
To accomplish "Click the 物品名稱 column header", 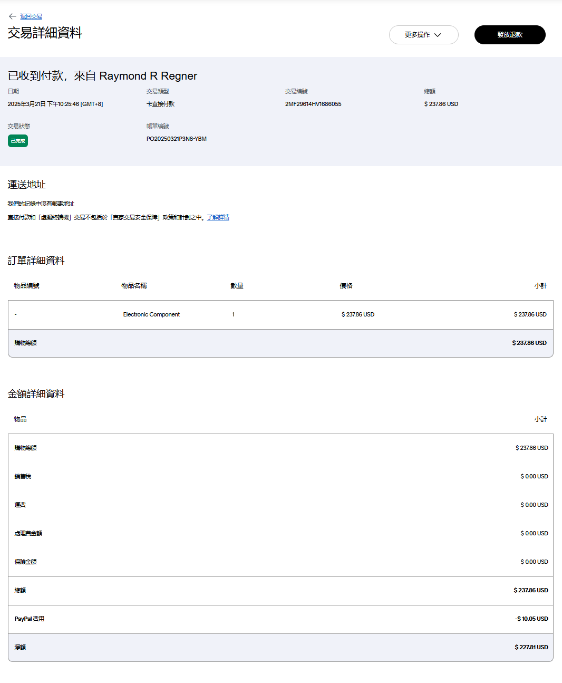I will point(134,286).
